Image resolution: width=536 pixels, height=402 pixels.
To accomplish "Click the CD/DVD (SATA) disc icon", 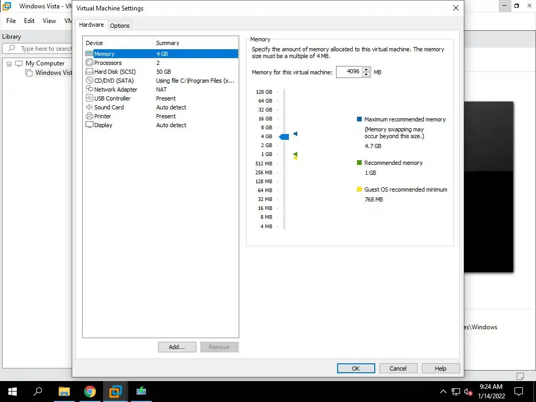I will click(89, 80).
